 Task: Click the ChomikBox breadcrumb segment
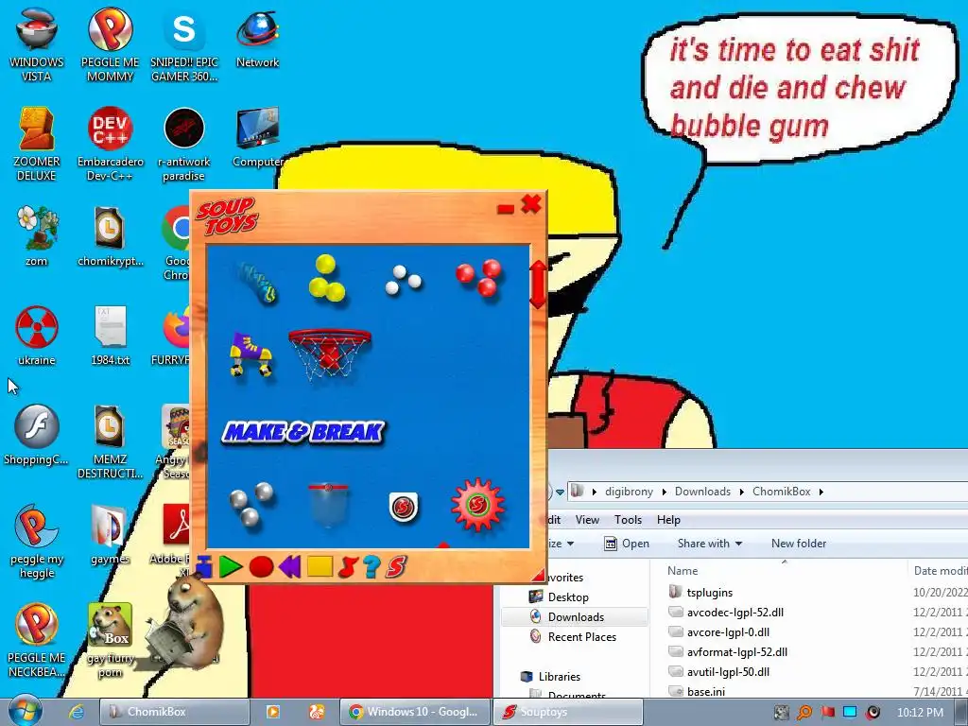point(782,492)
